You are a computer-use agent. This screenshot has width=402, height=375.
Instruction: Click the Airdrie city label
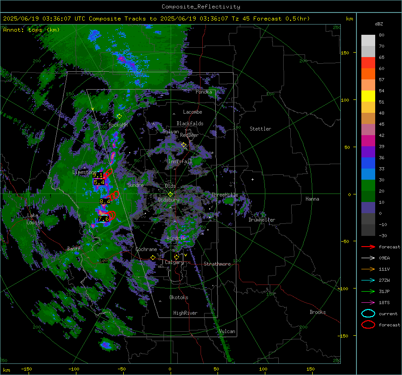[x=176, y=238]
